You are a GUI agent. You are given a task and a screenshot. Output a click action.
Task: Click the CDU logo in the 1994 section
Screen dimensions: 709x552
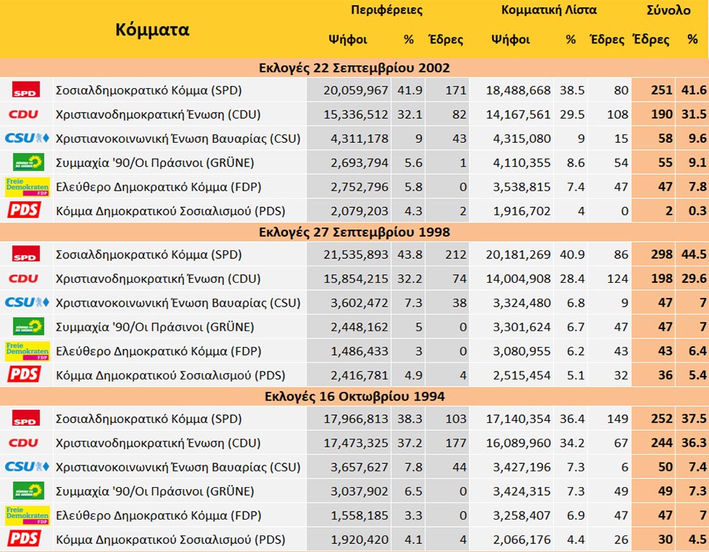[x=24, y=442]
